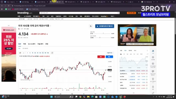
Task: Click the orange discount offer button in header
Action: point(131,13)
